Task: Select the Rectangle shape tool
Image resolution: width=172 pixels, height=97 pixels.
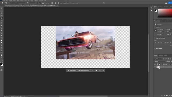Action: coord(2,53)
